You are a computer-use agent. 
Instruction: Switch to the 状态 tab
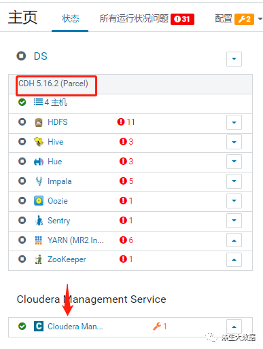[x=70, y=18]
